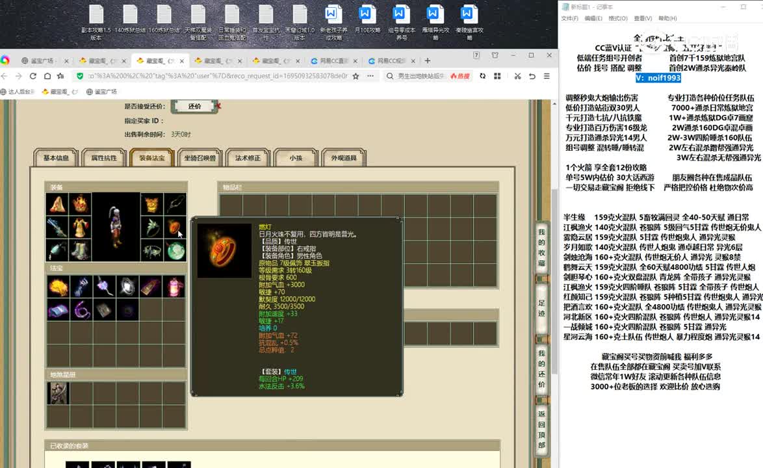Open Notepad's 文件(F) menu
763x468 pixels.
570,18
